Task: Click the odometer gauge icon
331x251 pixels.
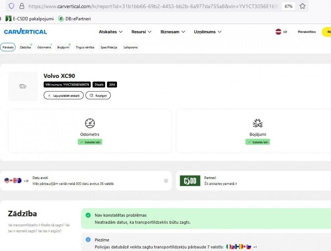Action: tap(90, 123)
